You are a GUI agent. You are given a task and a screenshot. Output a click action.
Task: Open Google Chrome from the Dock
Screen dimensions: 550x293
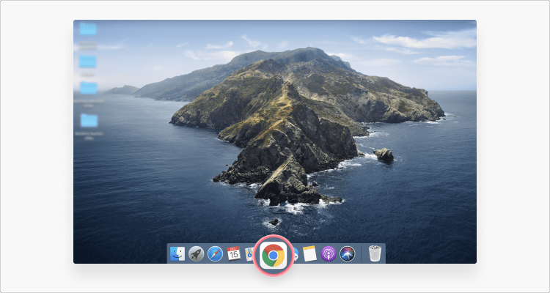[273, 256]
